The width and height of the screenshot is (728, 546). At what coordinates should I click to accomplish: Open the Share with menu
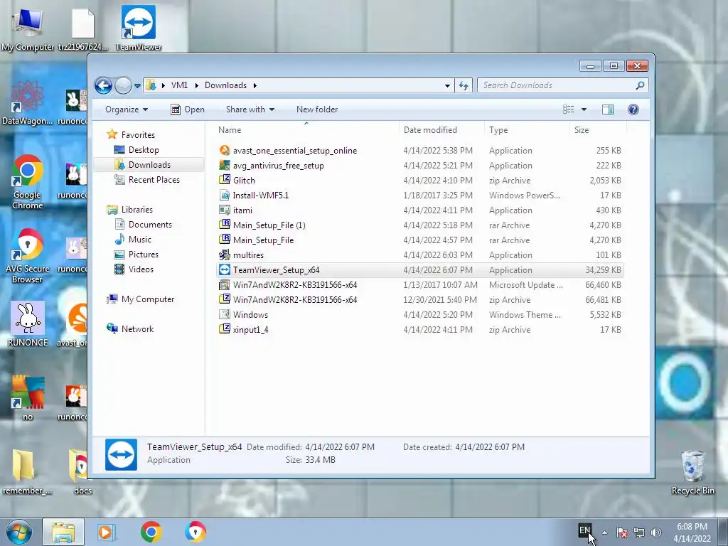coord(250,109)
